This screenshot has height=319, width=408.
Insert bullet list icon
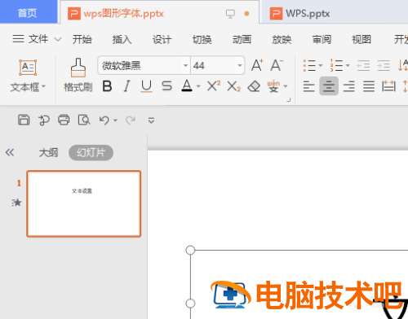click(x=309, y=65)
